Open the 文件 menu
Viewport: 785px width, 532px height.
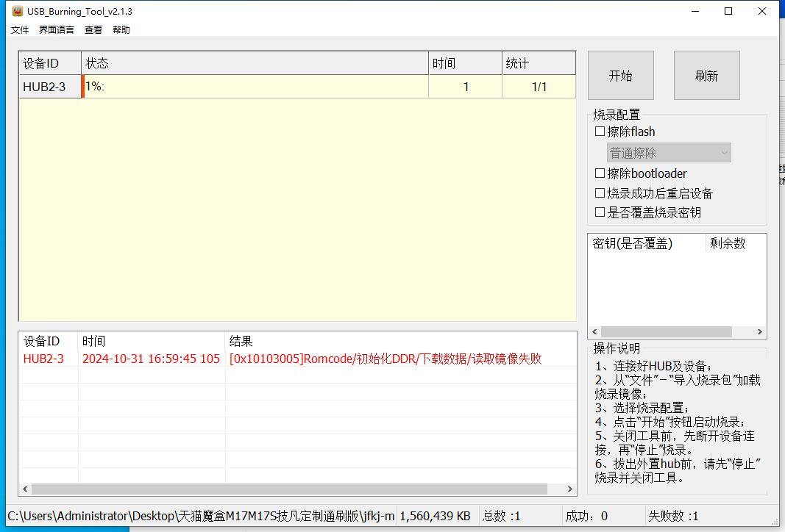(x=20, y=30)
